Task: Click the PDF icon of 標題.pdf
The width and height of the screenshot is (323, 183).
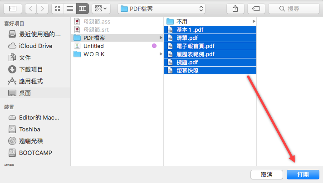Action: tap(170, 63)
